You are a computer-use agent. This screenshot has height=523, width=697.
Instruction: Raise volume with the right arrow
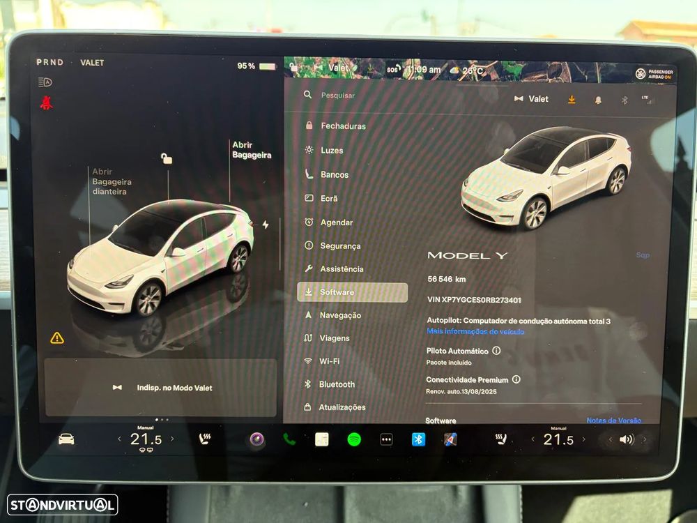click(645, 439)
